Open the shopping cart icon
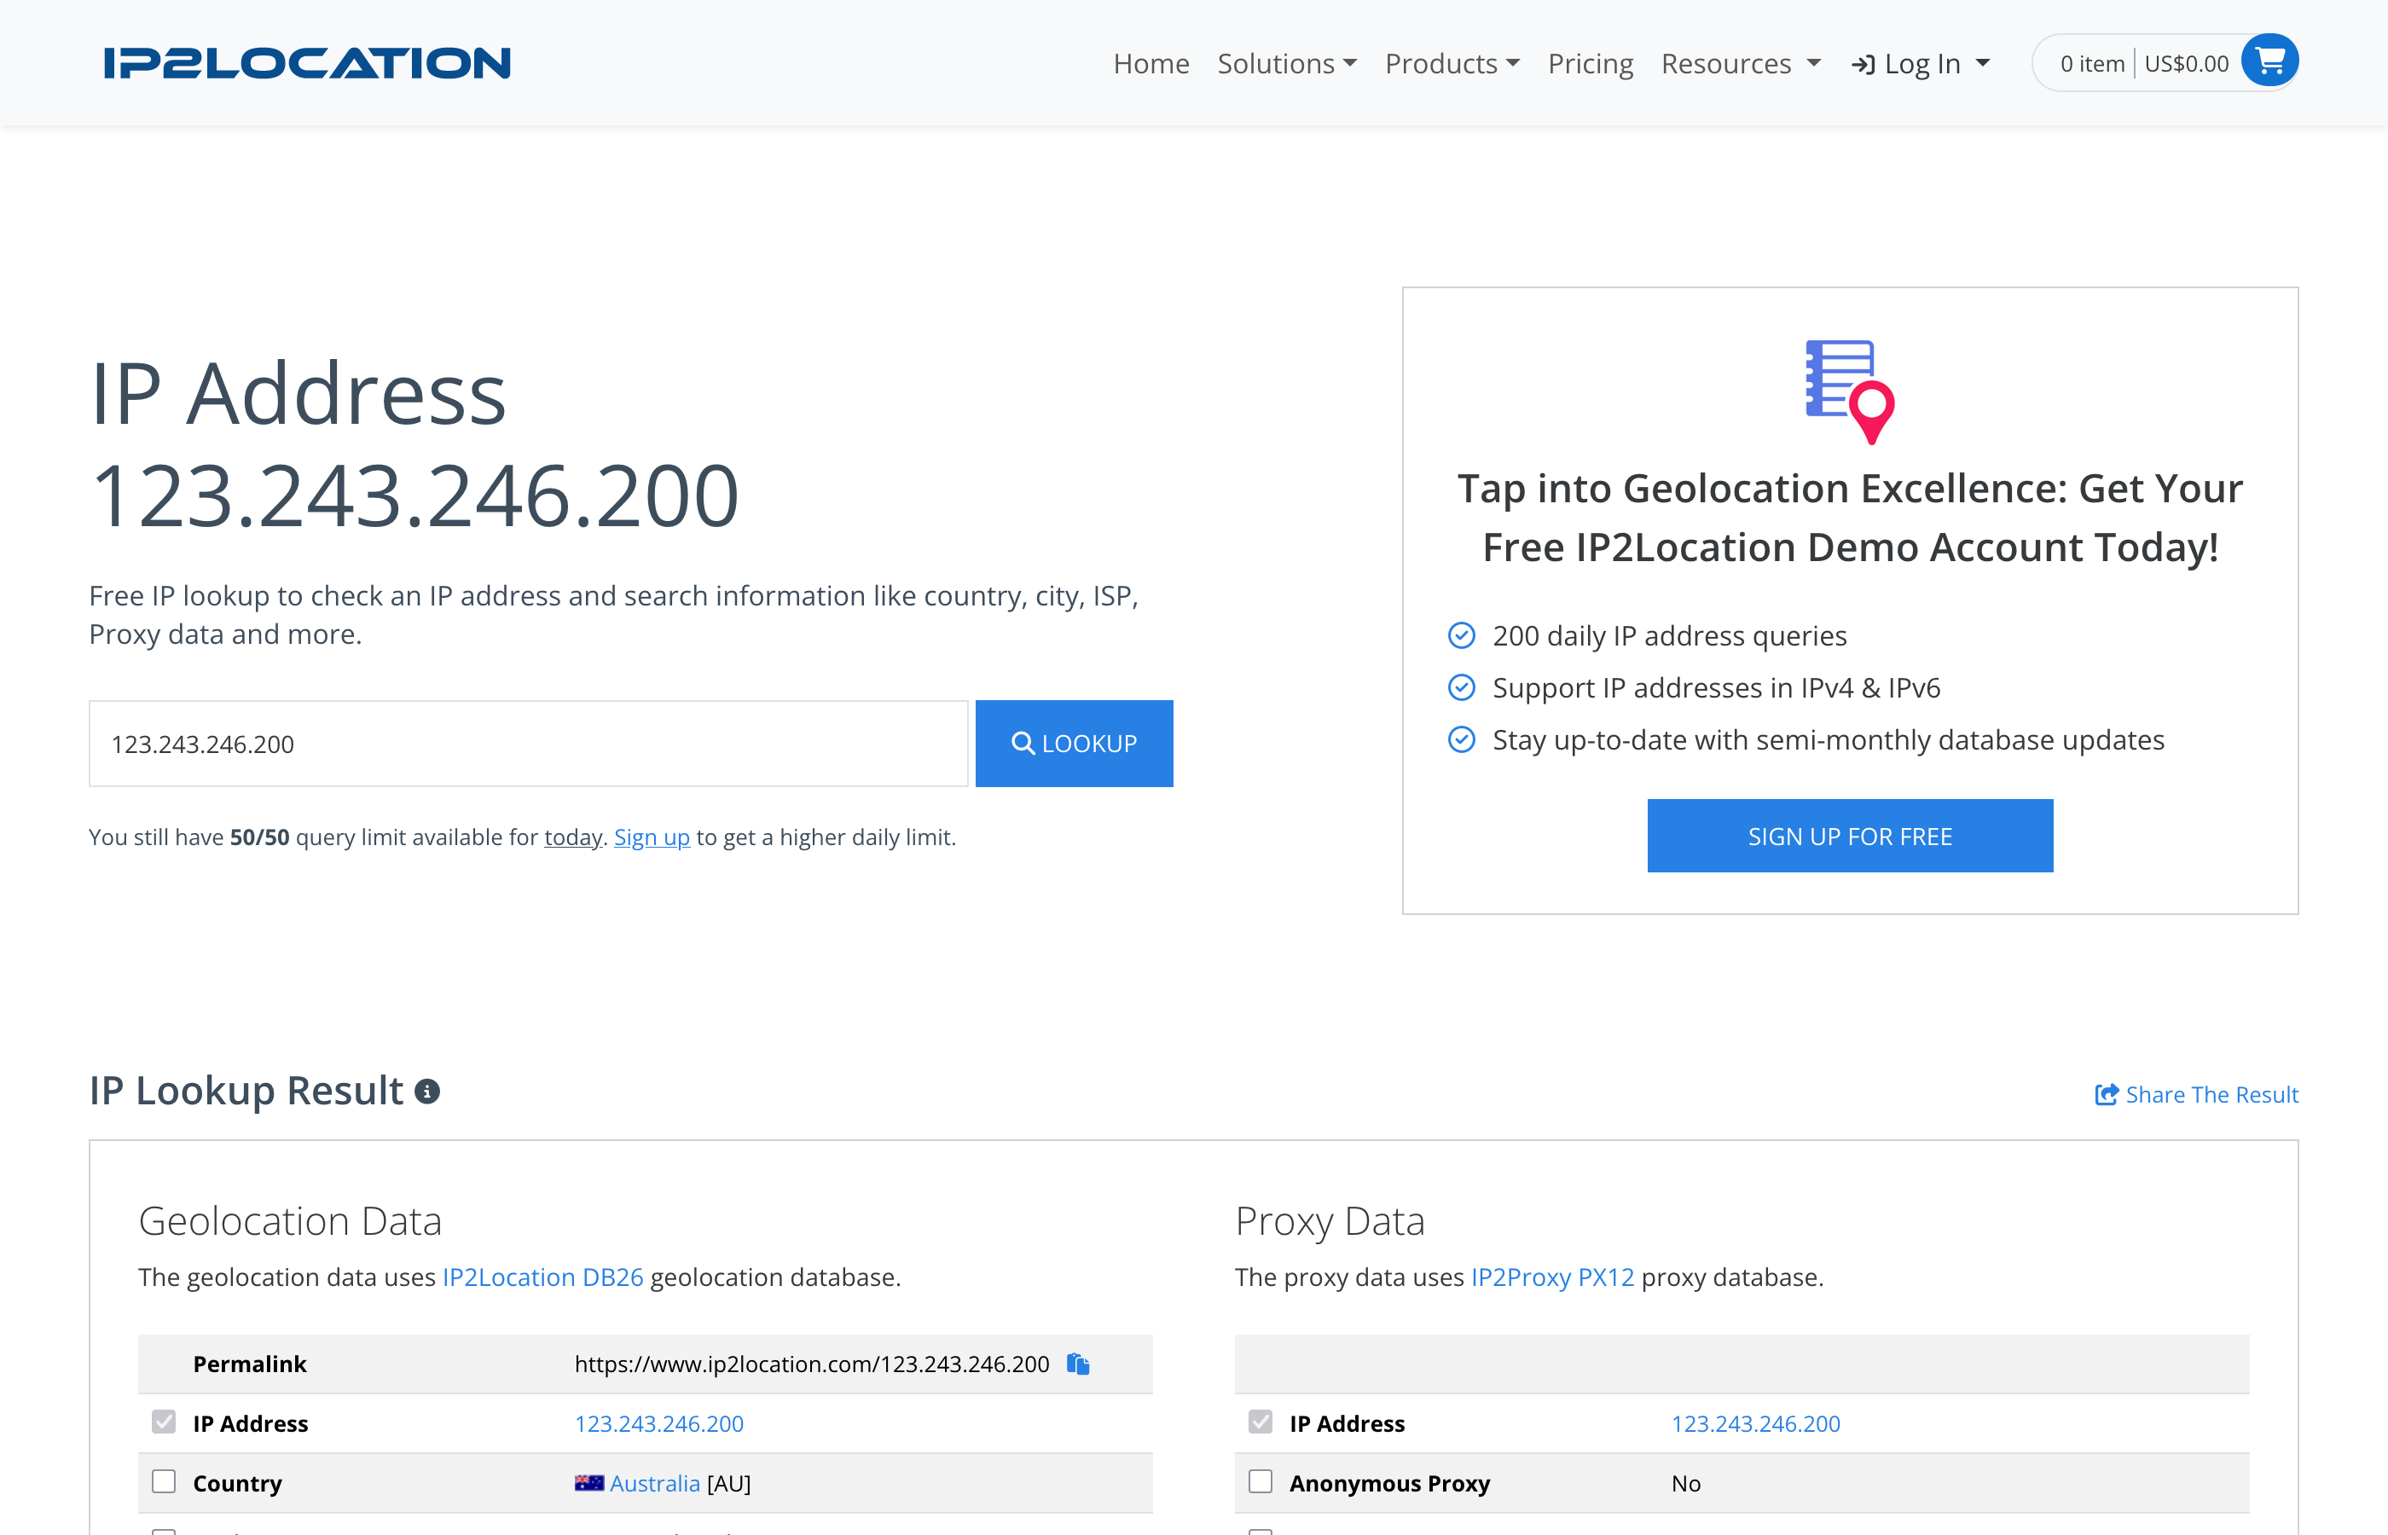The image size is (2388, 1535). tap(2269, 61)
